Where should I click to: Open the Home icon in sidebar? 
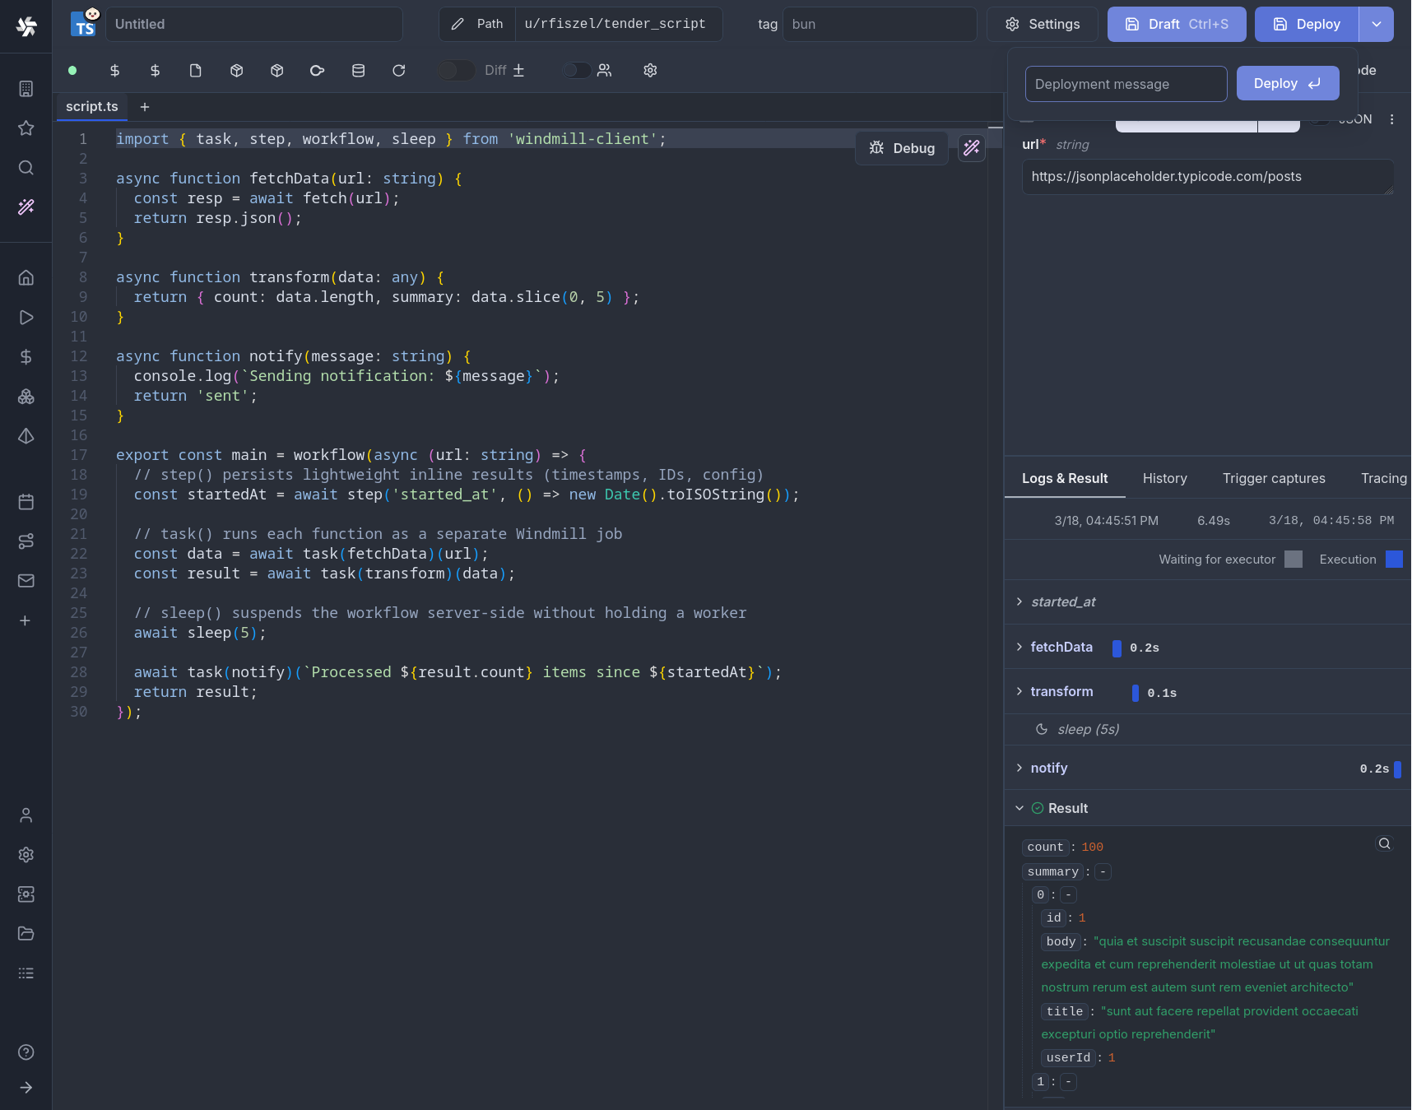pos(26,277)
